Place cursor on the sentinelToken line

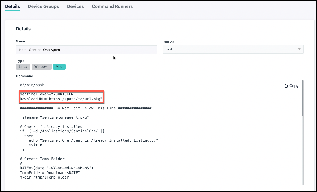[x=48, y=94]
